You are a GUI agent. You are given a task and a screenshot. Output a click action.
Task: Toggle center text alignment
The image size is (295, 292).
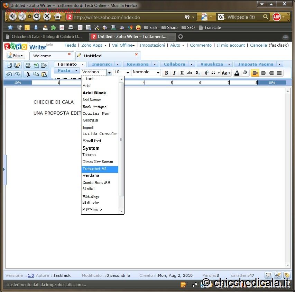click(263, 73)
